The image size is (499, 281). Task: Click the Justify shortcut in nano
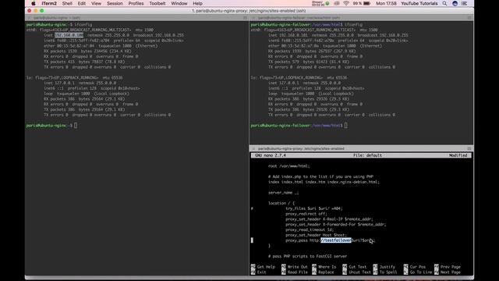384,267
